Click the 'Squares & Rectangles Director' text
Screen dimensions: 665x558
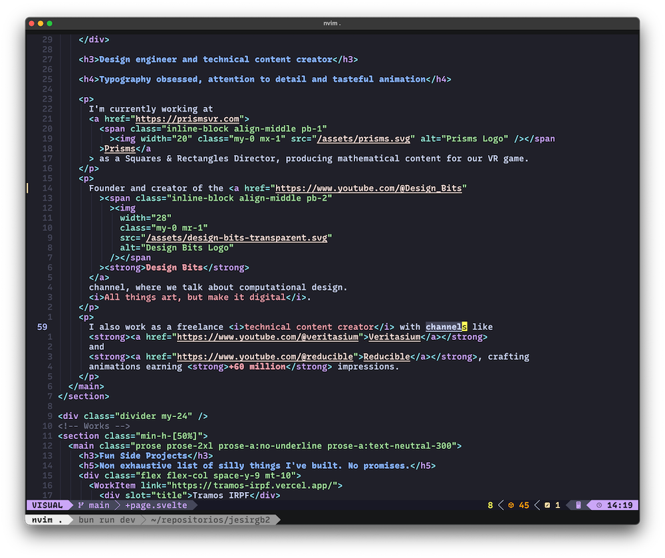[199, 158]
